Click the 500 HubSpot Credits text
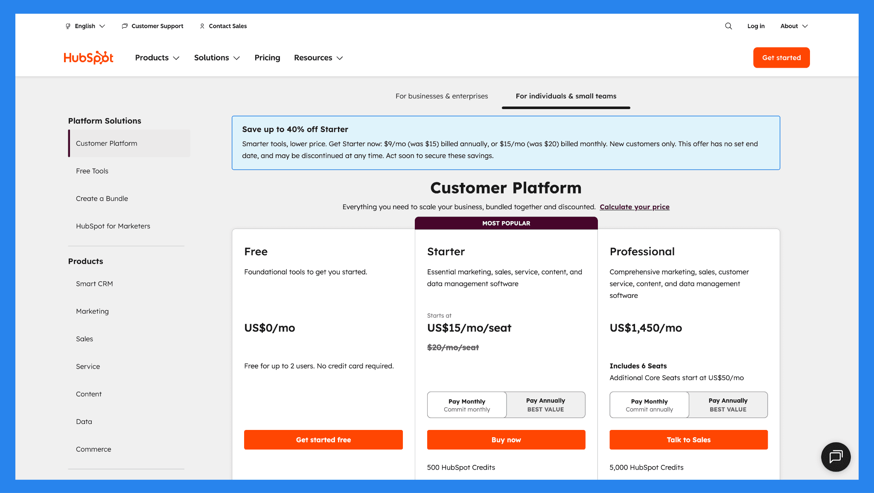Image resolution: width=874 pixels, height=493 pixels. (461, 467)
